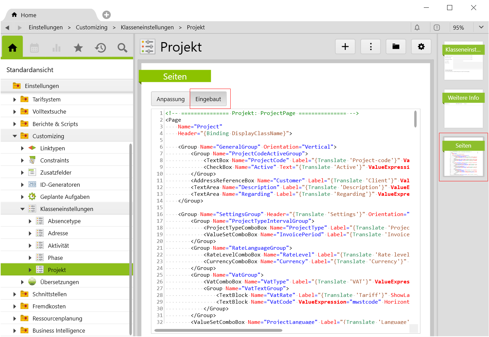Expand the Absencetype class settings

(30, 221)
